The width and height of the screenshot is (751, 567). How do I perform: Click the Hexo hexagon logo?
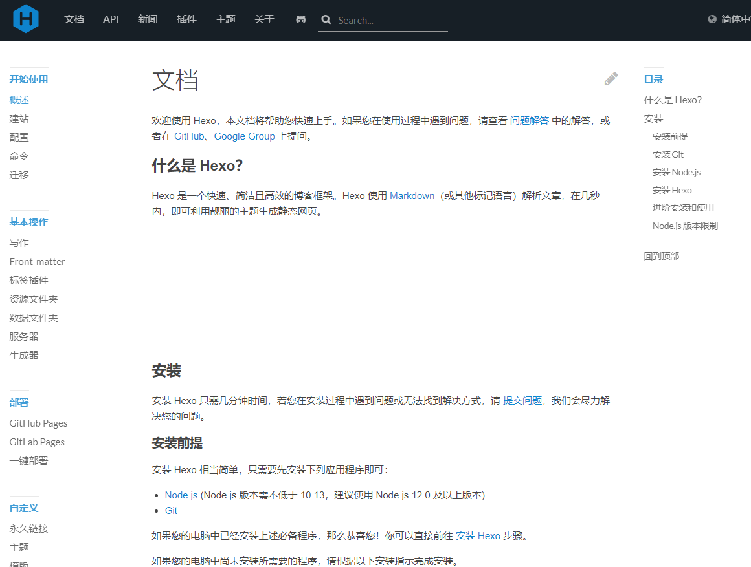(x=26, y=19)
